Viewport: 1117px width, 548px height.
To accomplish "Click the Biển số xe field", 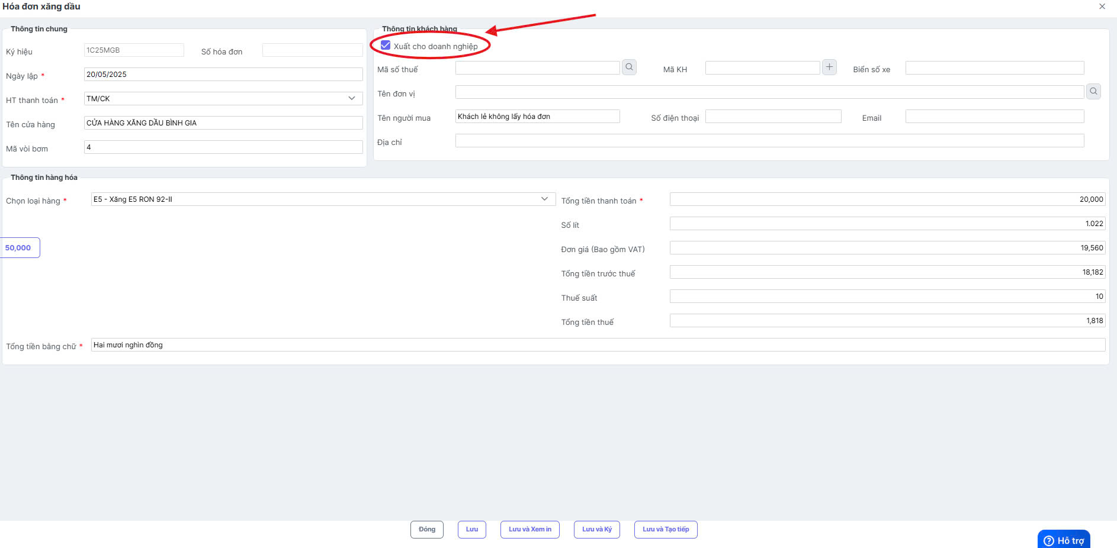I will coord(995,68).
